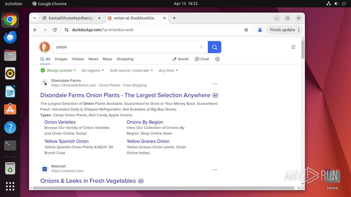The image size is (351, 197).
Task: Expand the Any time dropdown
Action: [168, 71]
